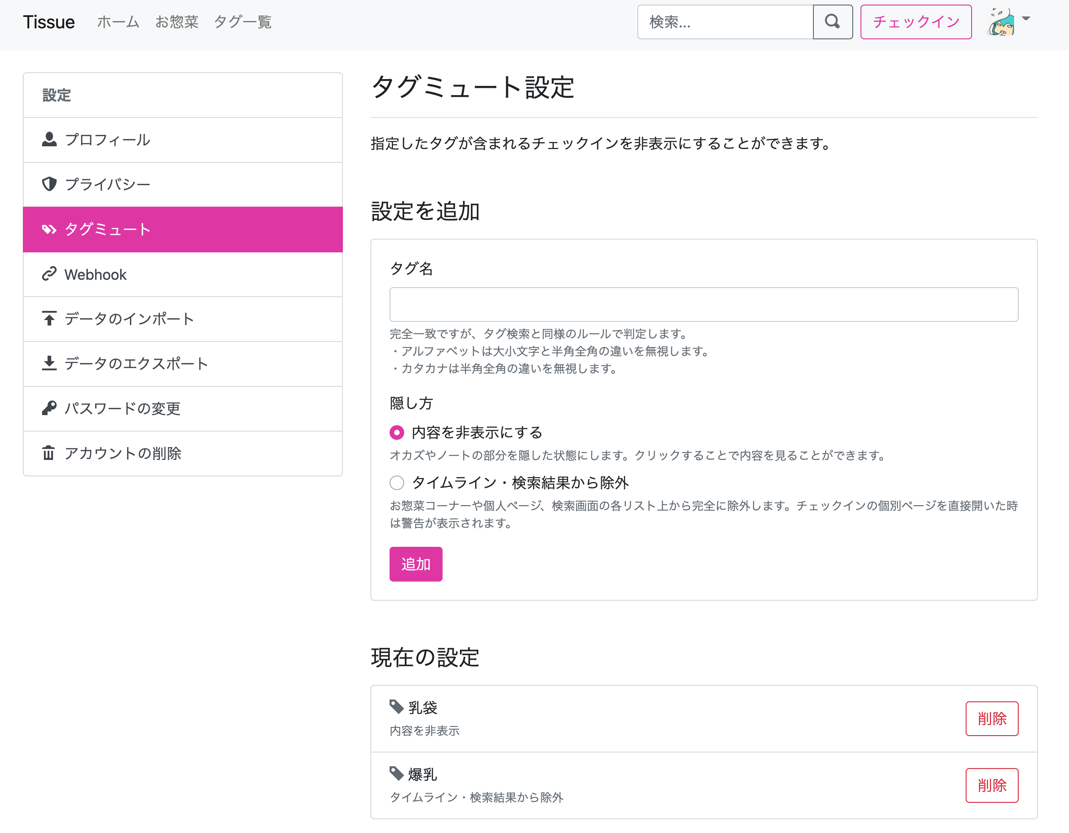1069x833 pixels.
Task: Click the user avatar image in navbar
Action: click(x=1001, y=22)
